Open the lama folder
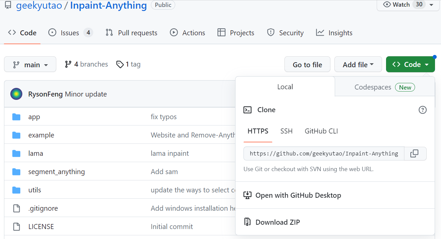This screenshot has width=441, height=239. coord(36,153)
